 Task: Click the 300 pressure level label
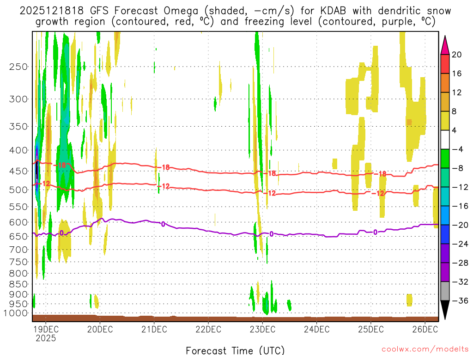click(18, 99)
